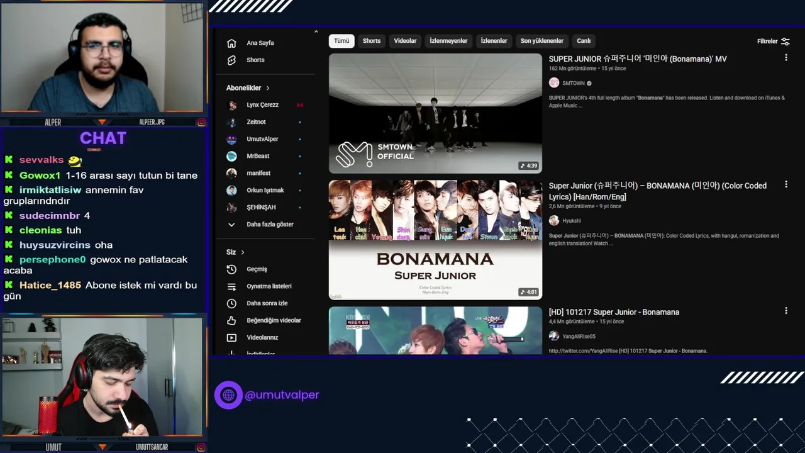Visit the SMTOWN channel name
805x453 pixels.
click(574, 83)
